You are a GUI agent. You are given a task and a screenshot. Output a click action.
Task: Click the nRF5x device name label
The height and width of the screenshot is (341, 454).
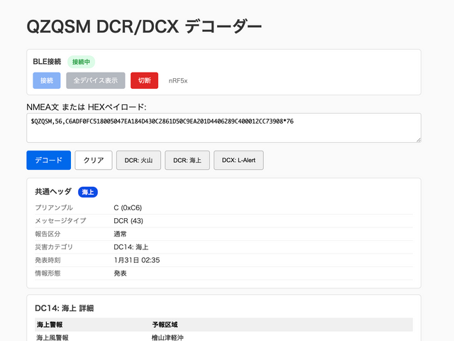tap(179, 81)
